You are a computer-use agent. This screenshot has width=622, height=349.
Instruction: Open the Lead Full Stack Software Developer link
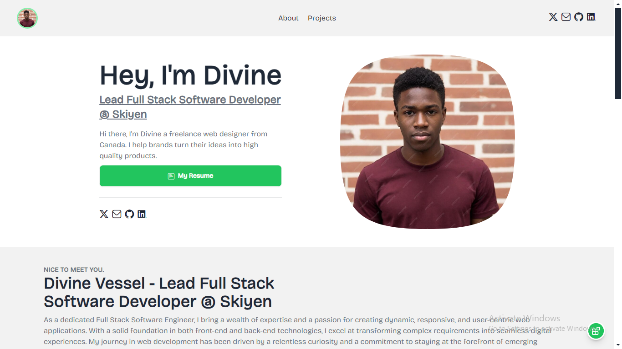pos(190,107)
